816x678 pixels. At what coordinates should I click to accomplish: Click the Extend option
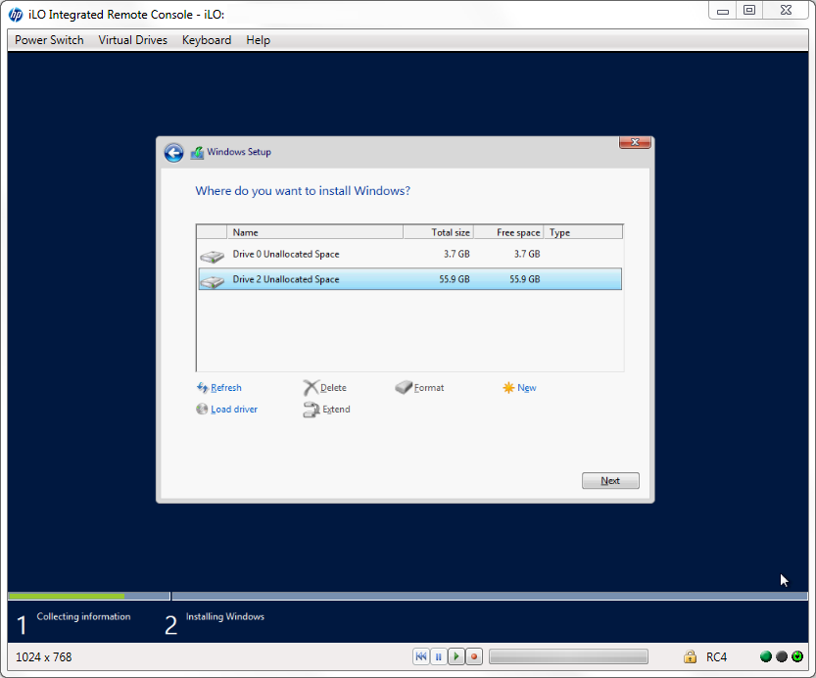(336, 409)
